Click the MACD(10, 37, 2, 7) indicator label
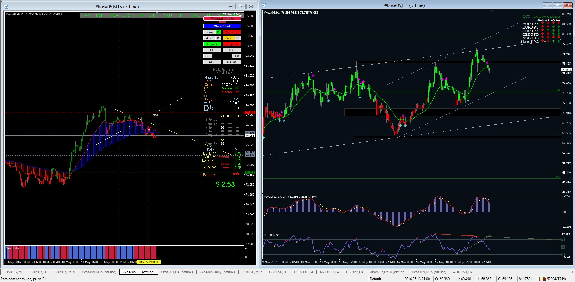Screen dimensions: 575x282 point(290,197)
